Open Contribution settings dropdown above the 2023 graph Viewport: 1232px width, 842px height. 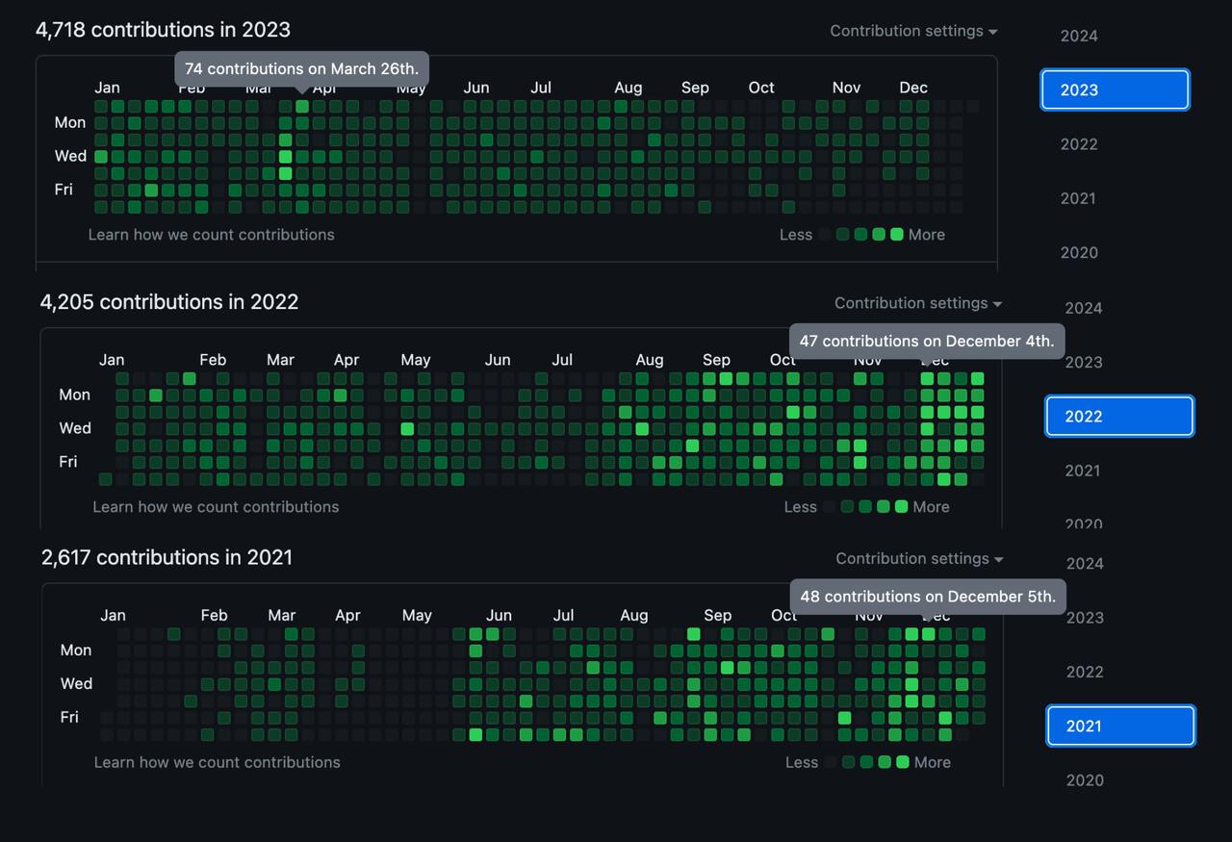913,31
